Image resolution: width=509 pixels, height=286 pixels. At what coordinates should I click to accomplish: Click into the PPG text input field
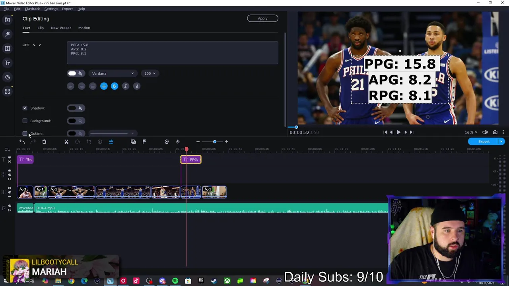pyautogui.click(x=172, y=52)
